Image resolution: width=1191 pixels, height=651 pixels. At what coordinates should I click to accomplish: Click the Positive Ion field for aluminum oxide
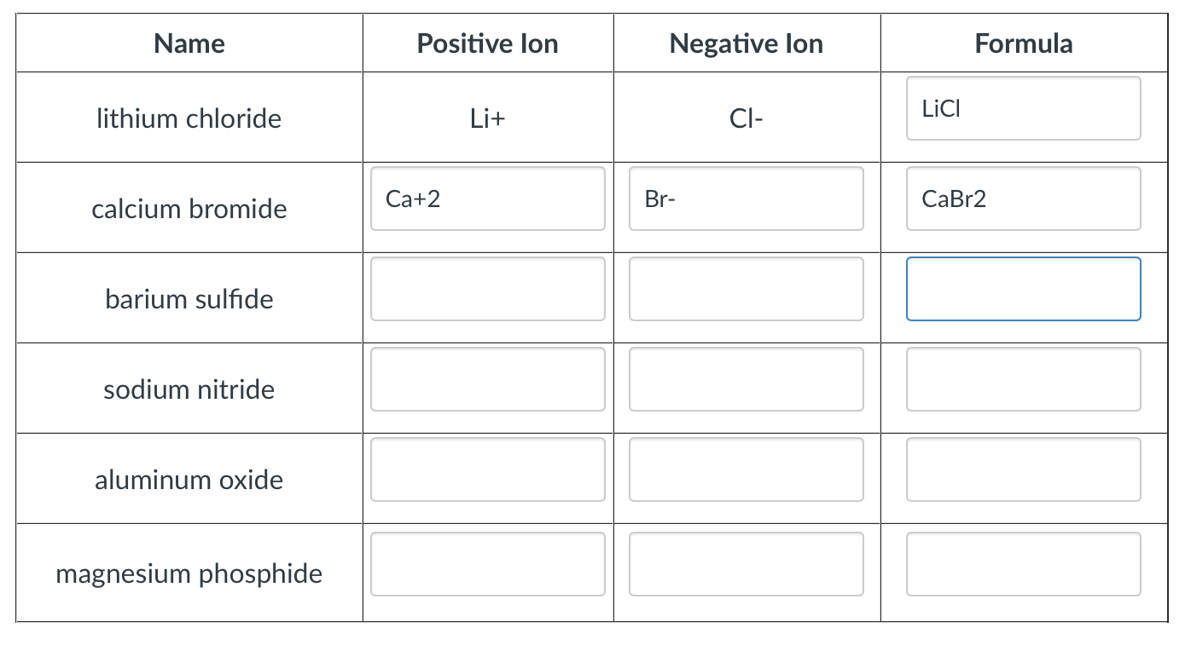pos(487,470)
